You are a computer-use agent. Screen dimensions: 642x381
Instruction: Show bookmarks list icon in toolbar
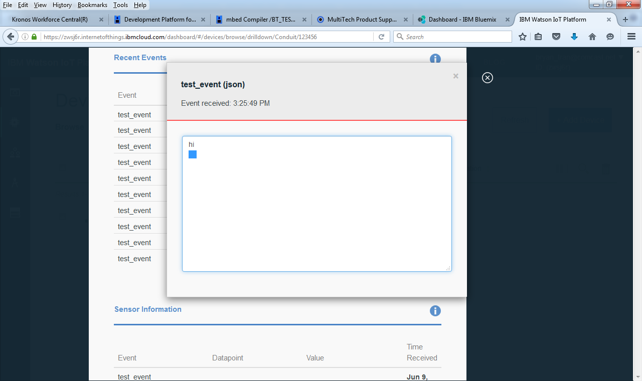pos(538,37)
